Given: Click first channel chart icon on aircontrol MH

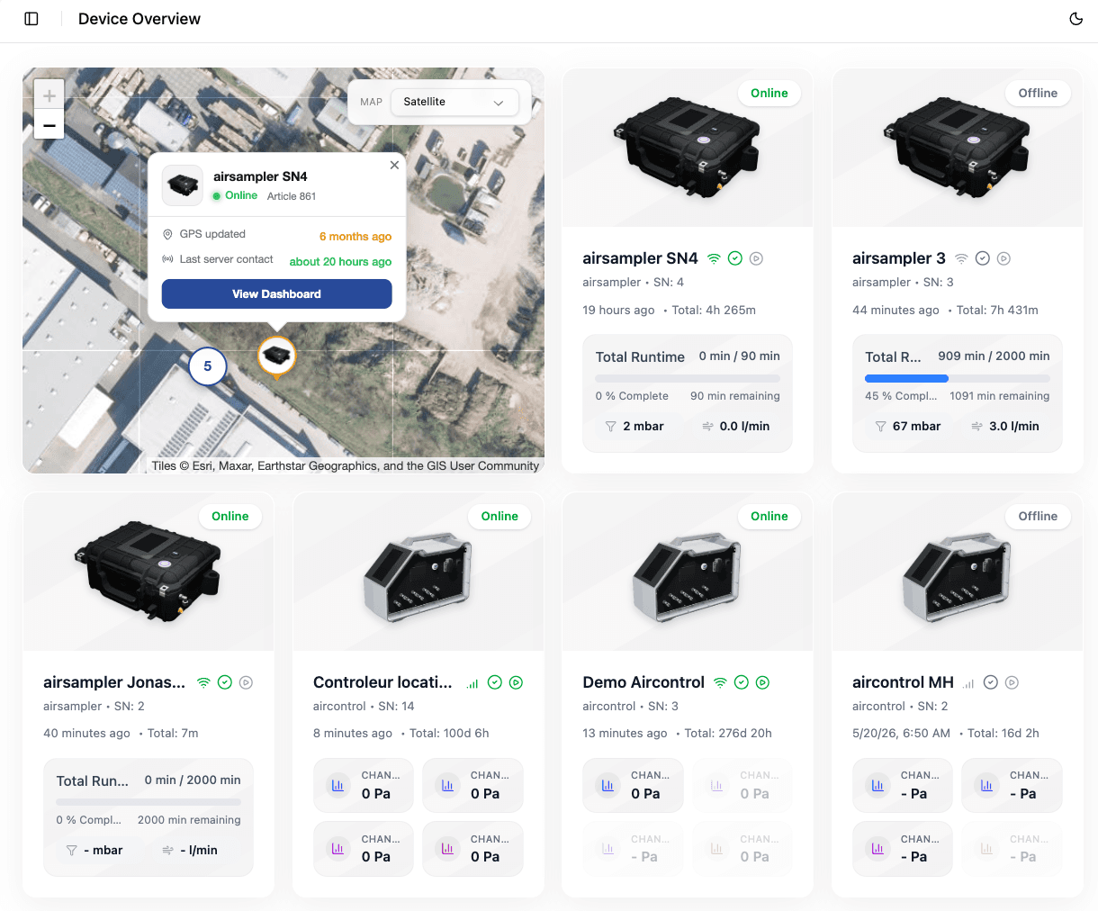Looking at the screenshot, I should click(x=877, y=785).
